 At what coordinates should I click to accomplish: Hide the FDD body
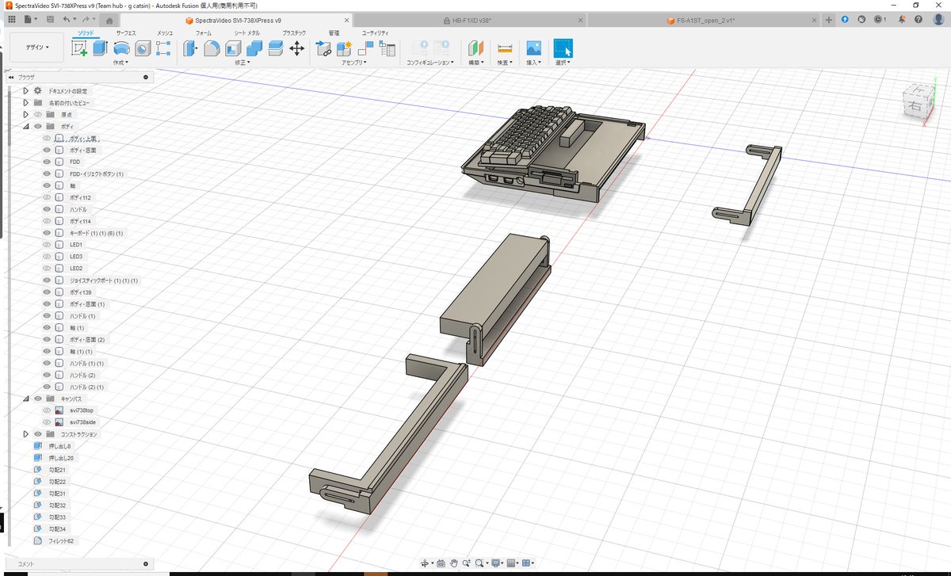[x=47, y=162]
